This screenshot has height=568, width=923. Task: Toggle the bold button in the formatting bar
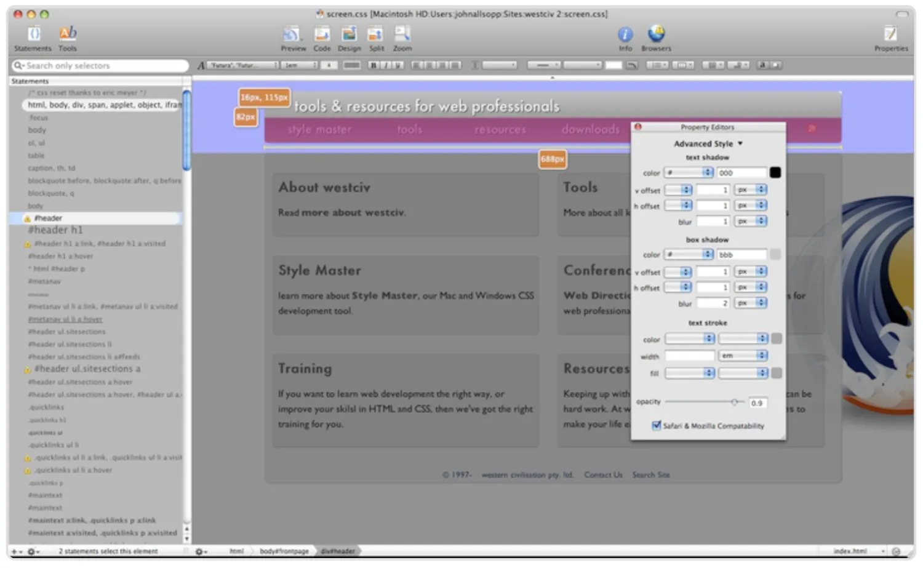pos(373,65)
